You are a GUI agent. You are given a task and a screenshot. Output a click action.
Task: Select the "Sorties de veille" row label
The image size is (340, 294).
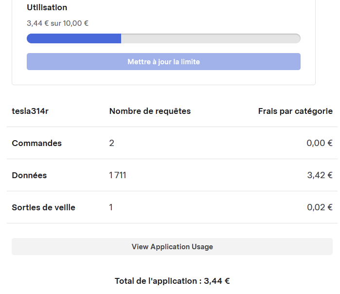tap(44, 207)
